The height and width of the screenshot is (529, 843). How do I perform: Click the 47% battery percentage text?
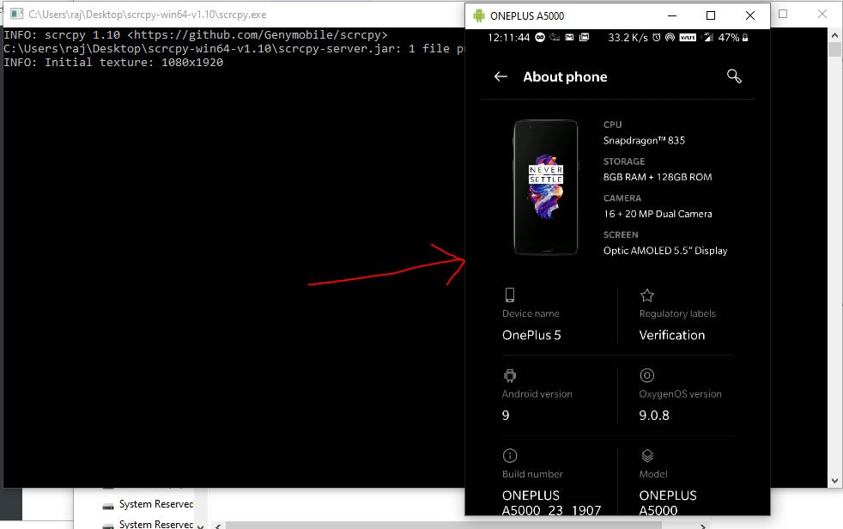[x=729, y=37]
